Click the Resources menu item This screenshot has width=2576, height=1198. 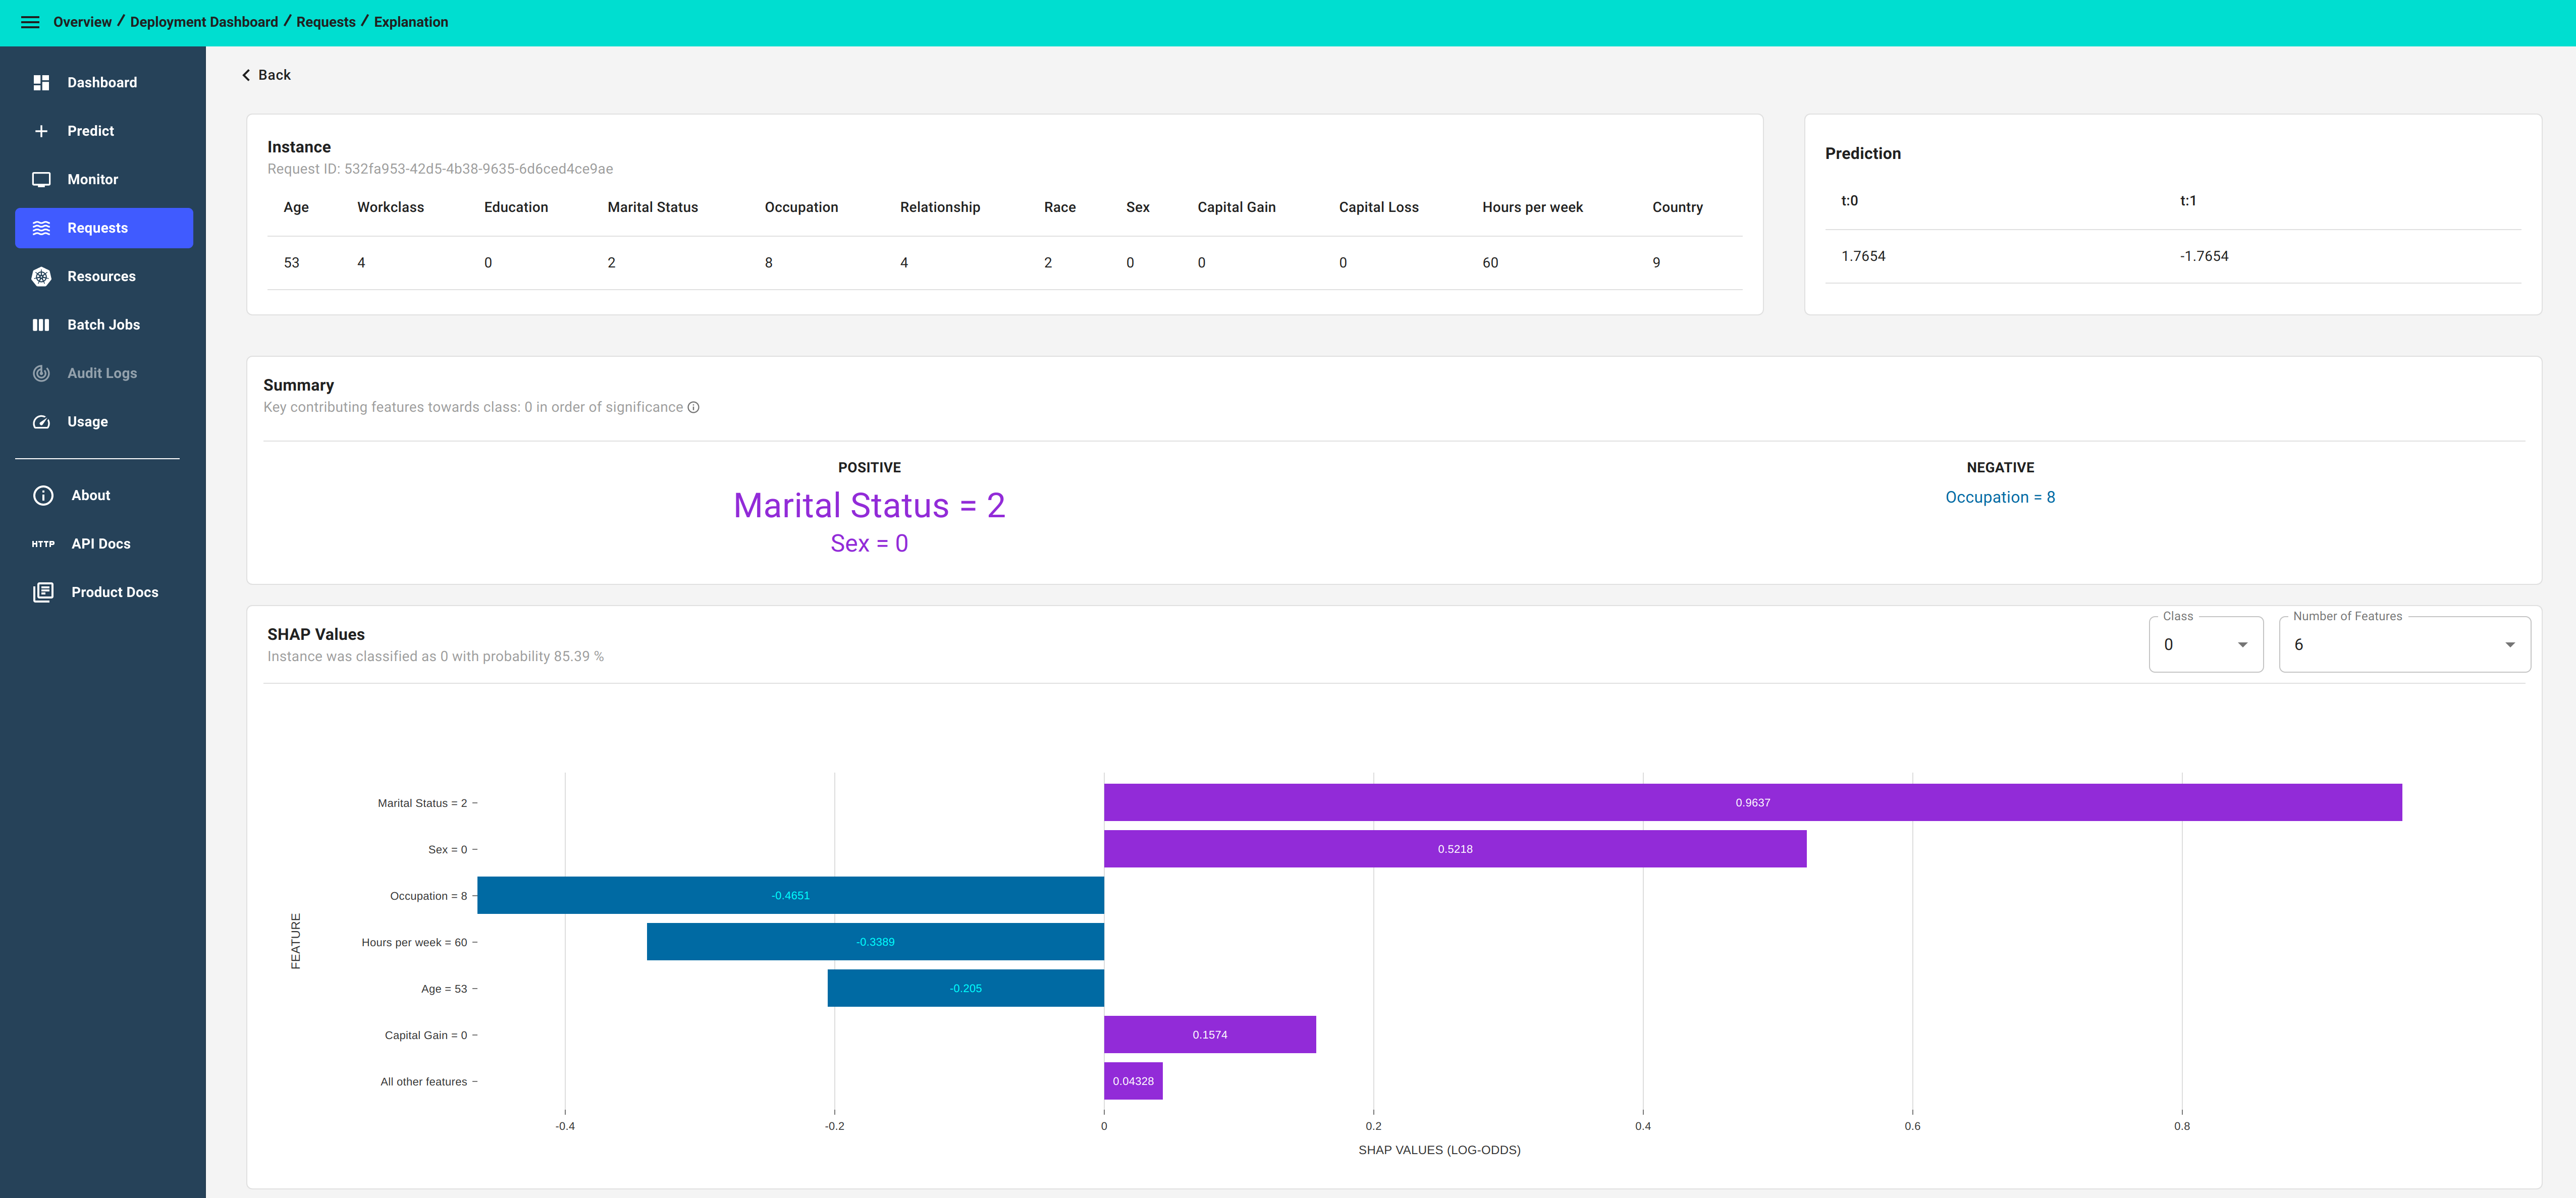102,275
